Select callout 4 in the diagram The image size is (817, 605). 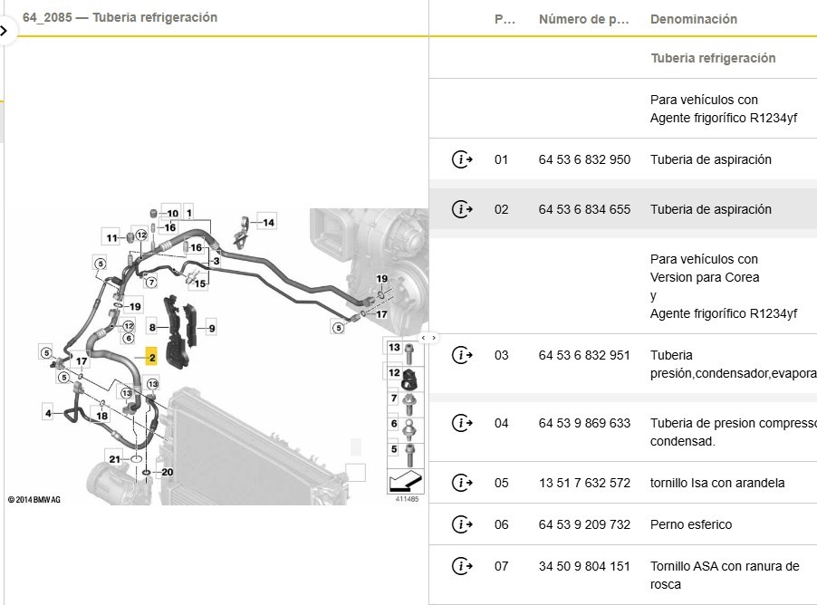[x=48, y=413]
